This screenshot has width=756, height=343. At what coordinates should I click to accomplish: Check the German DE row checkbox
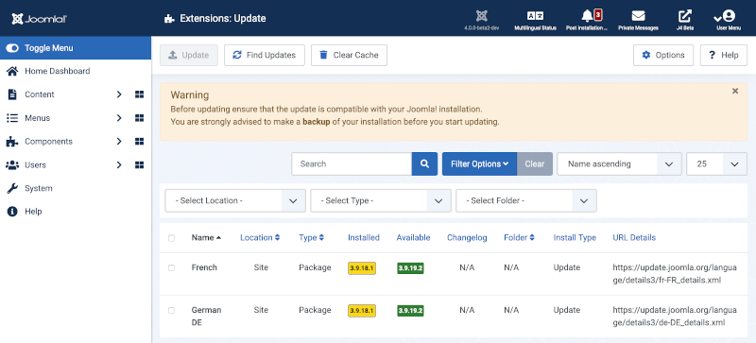(171, 310)
